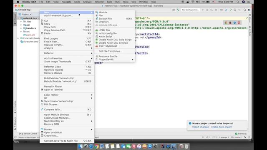Open Add Configuration... dropdown in toolbar
Screen dimensions: 267x150
point(190,10)
